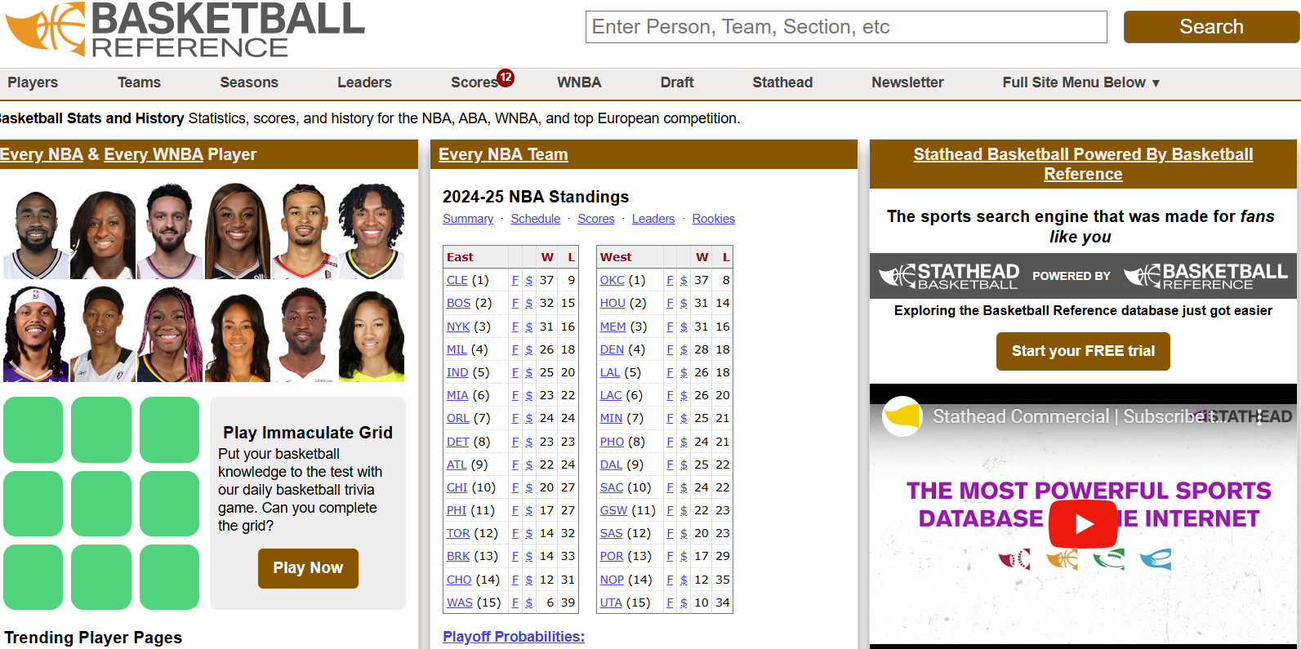This screenshot has height=649, width=1301.
Task: Open the Scores link under standings
Action: (x=596, y=219)
